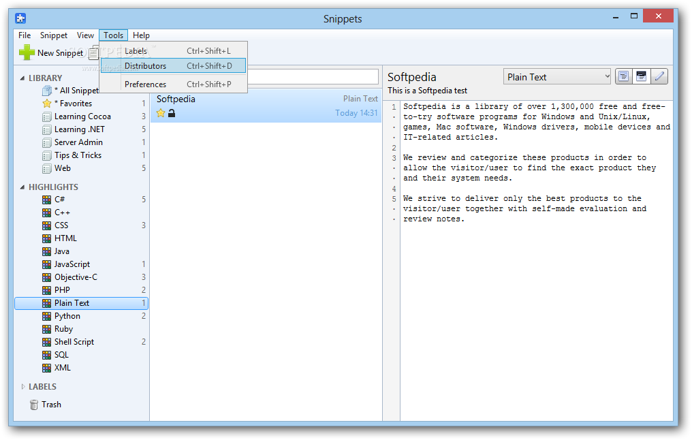The image size is (692, 440).
Task: Click the Tips & Tricks folder icon
Action: click(46, 155)
